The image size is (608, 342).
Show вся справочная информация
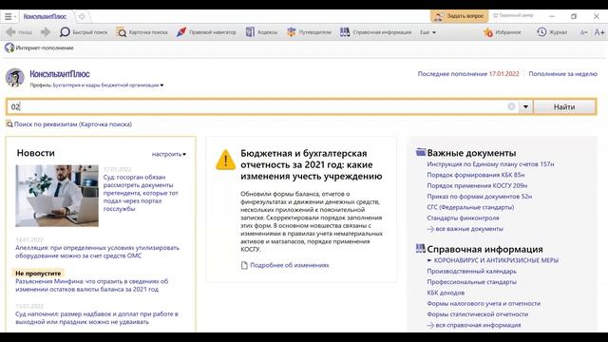(474, 325)
